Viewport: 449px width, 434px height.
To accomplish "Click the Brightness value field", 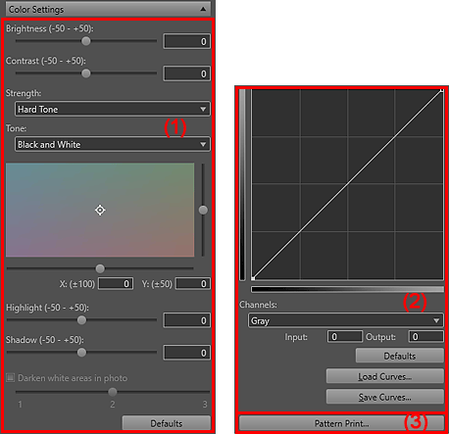I will coord(186,41).
